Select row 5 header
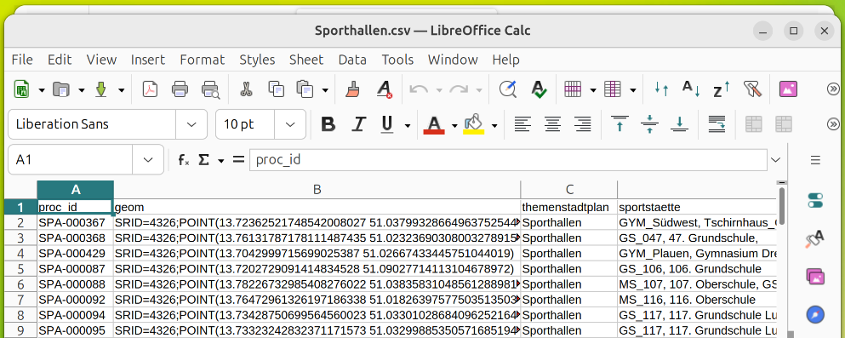The image size is (845, 338). 20,268
